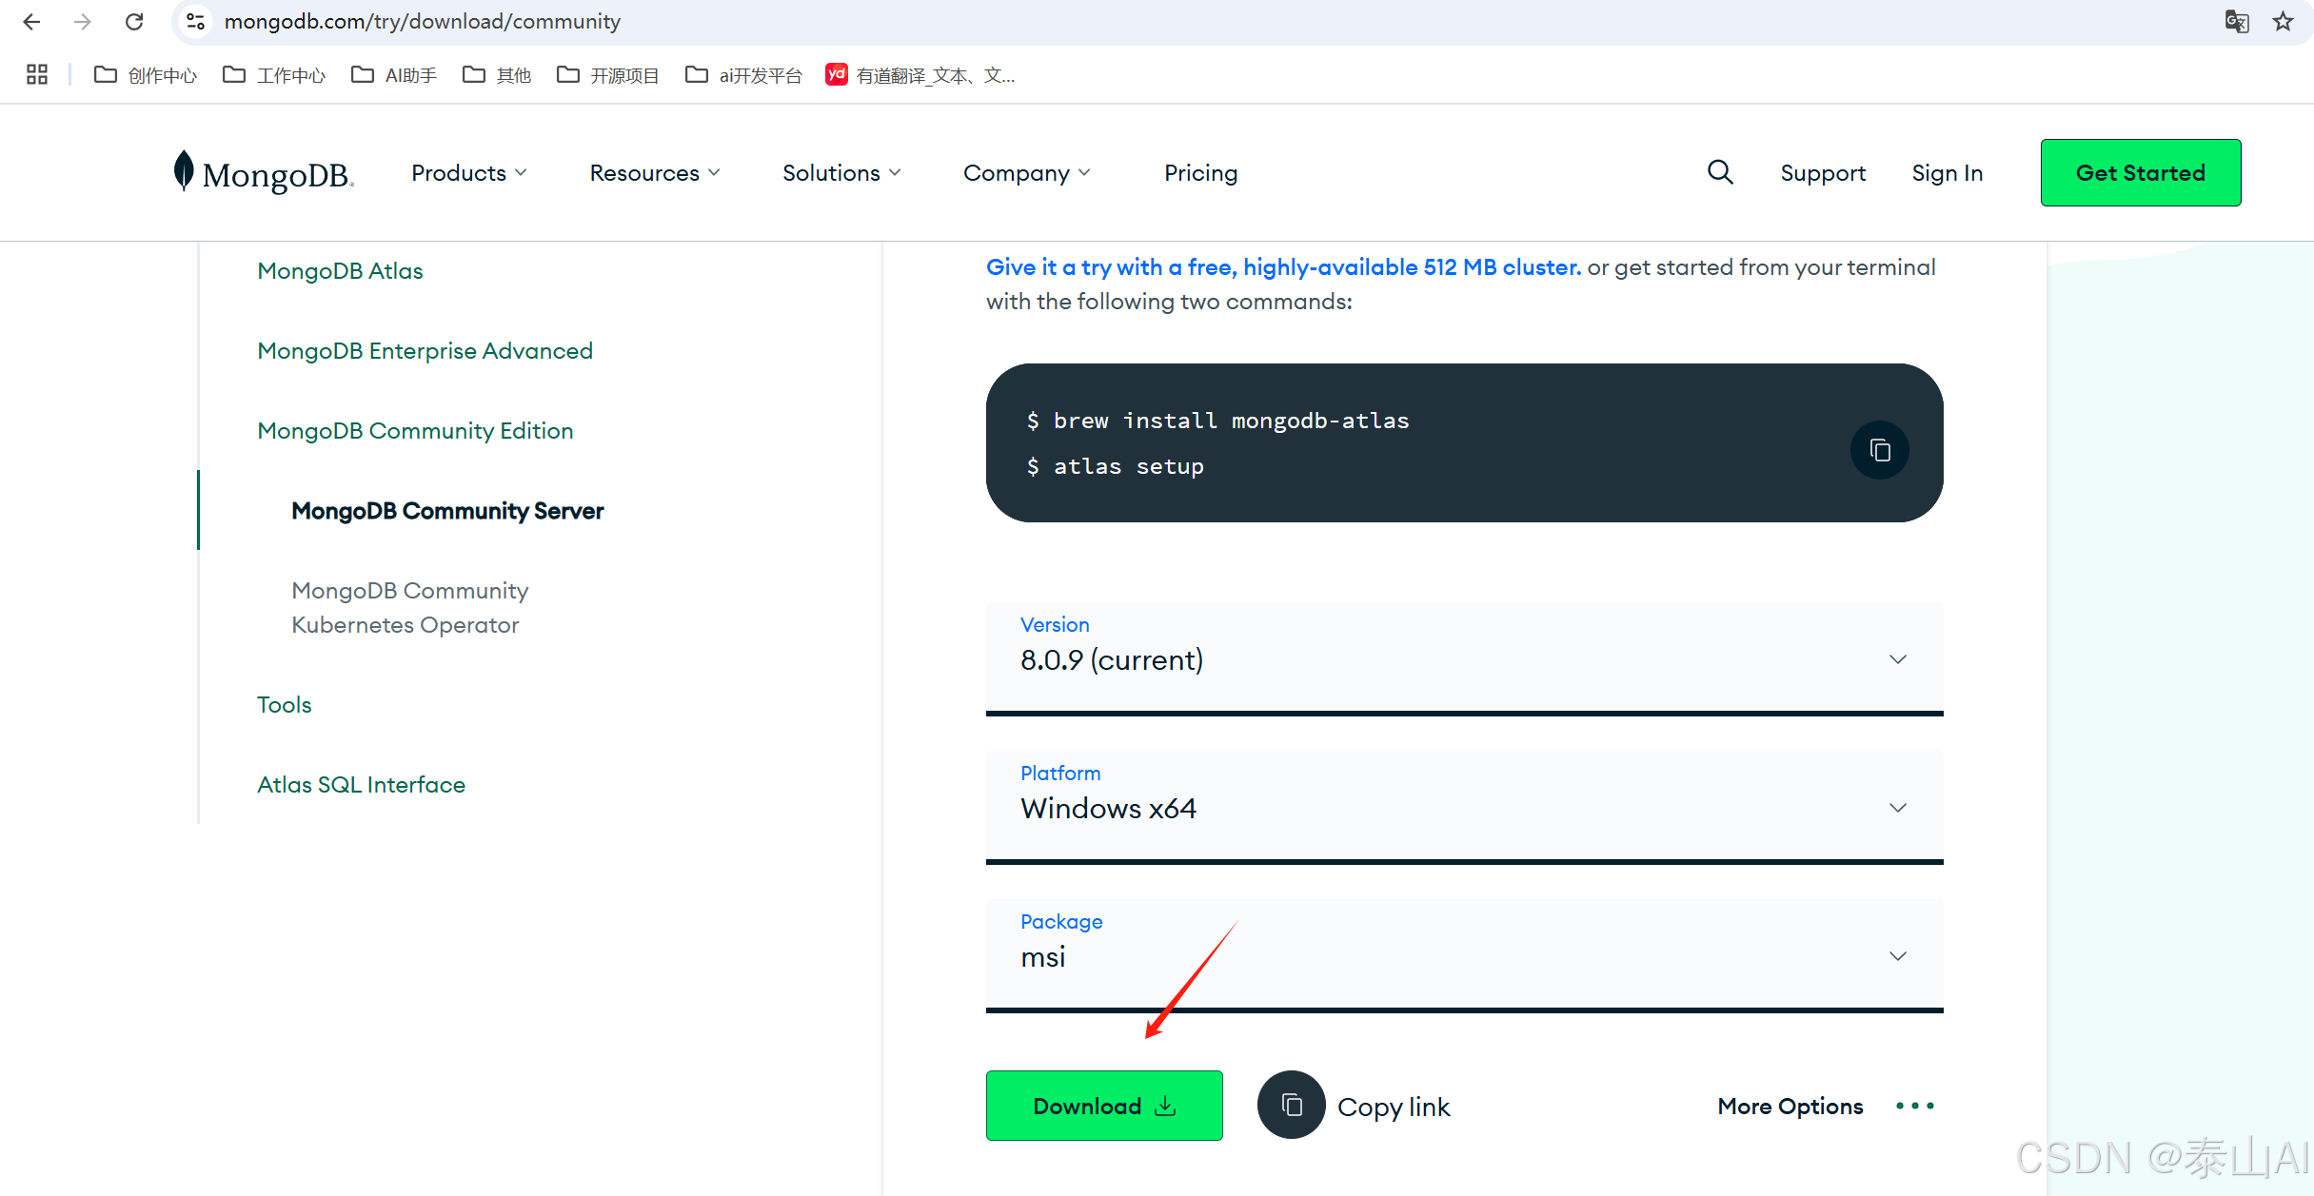Open the Resources navigation menu
Viewport: 2314px width, 1196px height.
tap(654, 173)
